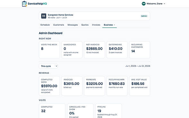
Task: Click the Not Invoiced $2665.00 card
Action: pyautogui.click(x=94, y=50)
